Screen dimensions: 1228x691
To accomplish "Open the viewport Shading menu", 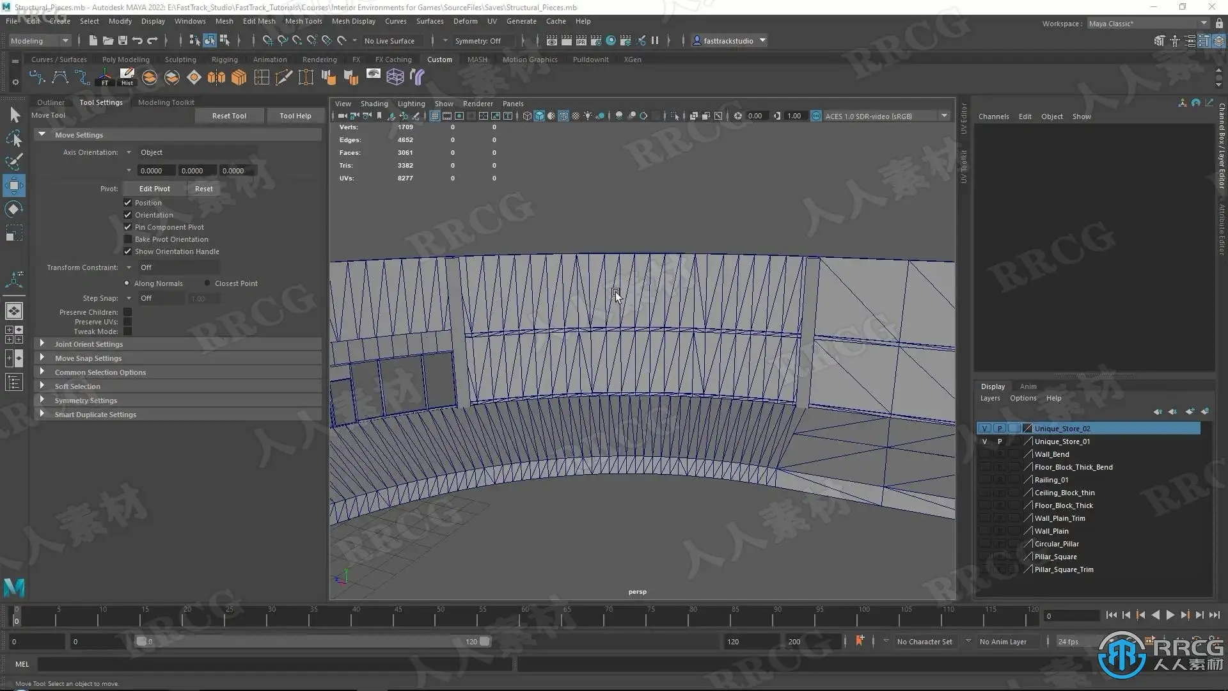I will [374, 103].
